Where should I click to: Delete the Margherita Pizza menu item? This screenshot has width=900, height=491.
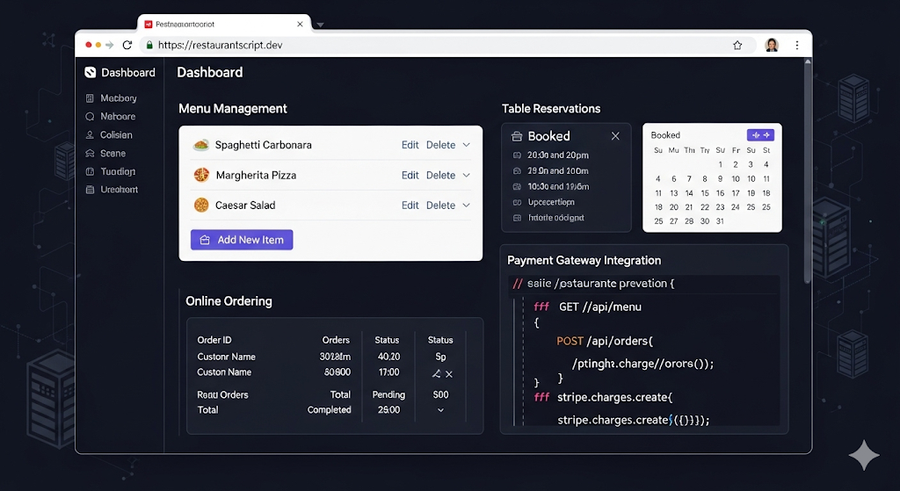(440, 175)
